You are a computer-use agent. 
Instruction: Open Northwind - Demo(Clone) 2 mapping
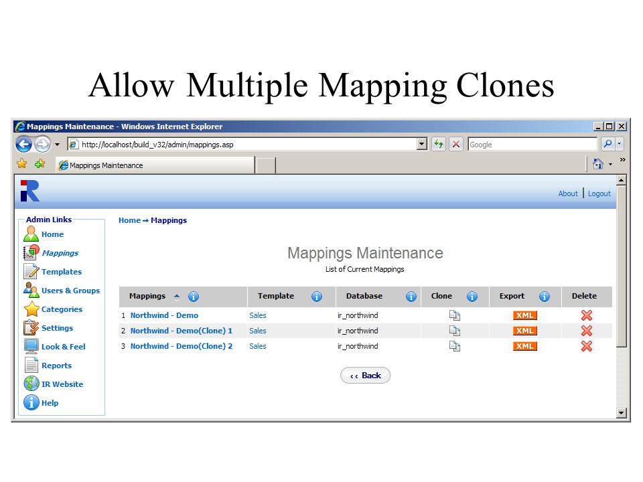click(x=182, y=346)
